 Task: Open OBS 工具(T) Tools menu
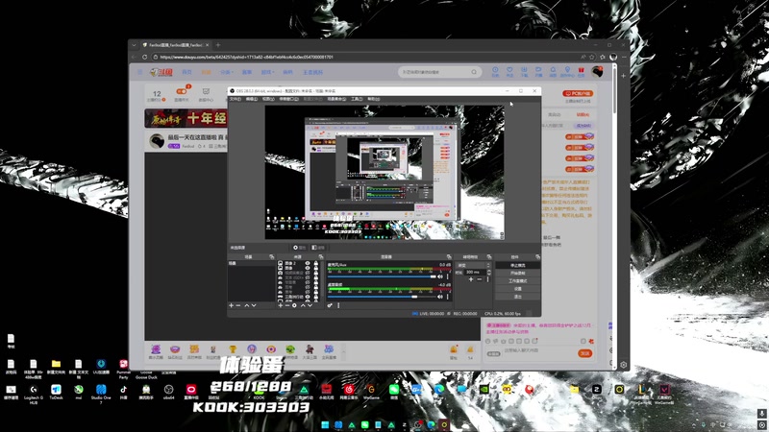(357, 99)
